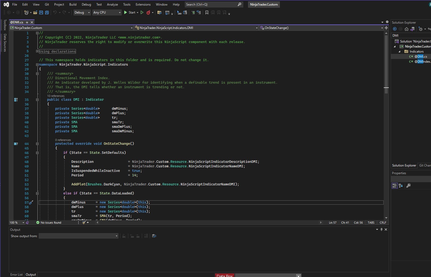Click the code cleanup broom icon
Viewport: 431px width, 277px height.
[x=84, y=223]
